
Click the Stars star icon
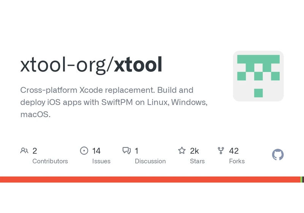tap(182, 151)
